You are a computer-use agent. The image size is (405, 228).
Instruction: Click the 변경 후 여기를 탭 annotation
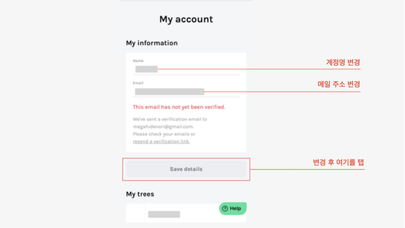pos(339,162)
